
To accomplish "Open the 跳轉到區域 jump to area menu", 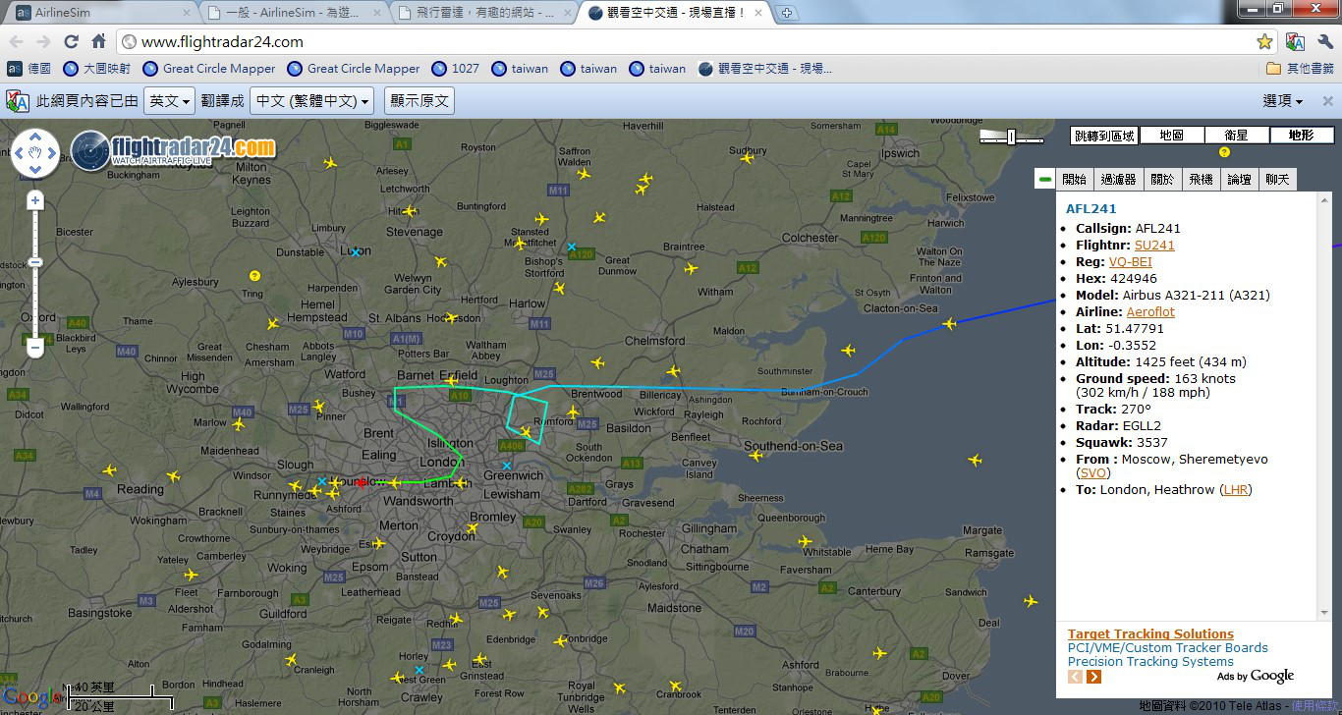I will tap(1104, 136).
